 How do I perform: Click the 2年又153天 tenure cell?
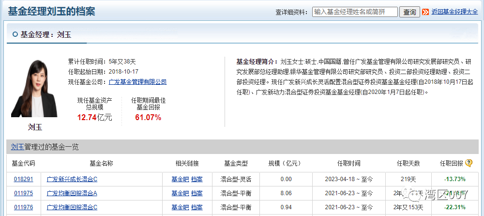point(408,207)
